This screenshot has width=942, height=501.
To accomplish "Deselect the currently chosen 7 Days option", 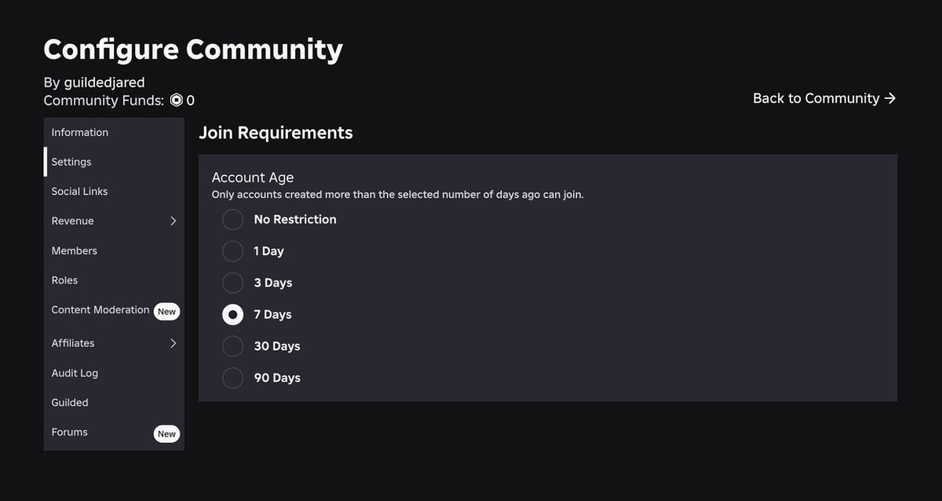I will coord(232,314).
